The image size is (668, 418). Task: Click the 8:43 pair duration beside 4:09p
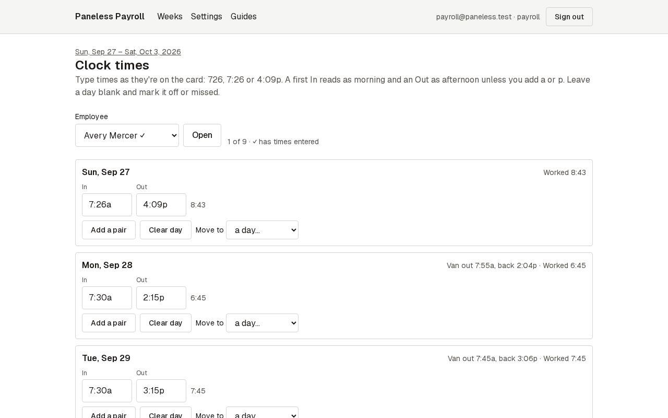(x=198, y=205)
